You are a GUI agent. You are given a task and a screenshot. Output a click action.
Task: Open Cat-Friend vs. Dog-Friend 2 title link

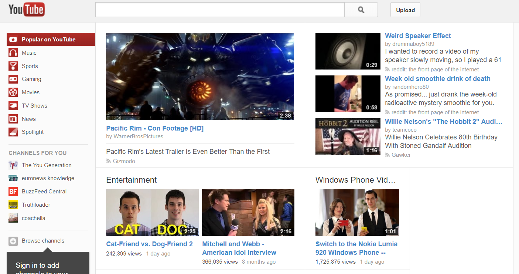click(x=150, y=244)
